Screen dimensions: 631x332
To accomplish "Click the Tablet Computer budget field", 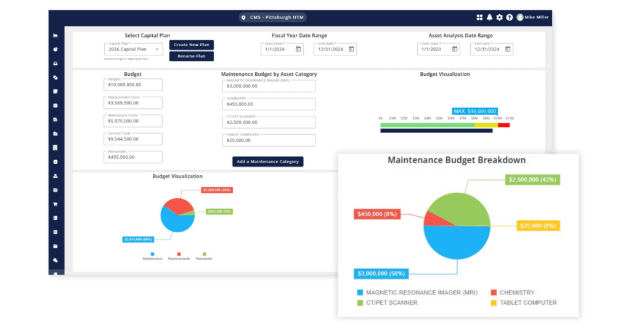I will (268, 140).
